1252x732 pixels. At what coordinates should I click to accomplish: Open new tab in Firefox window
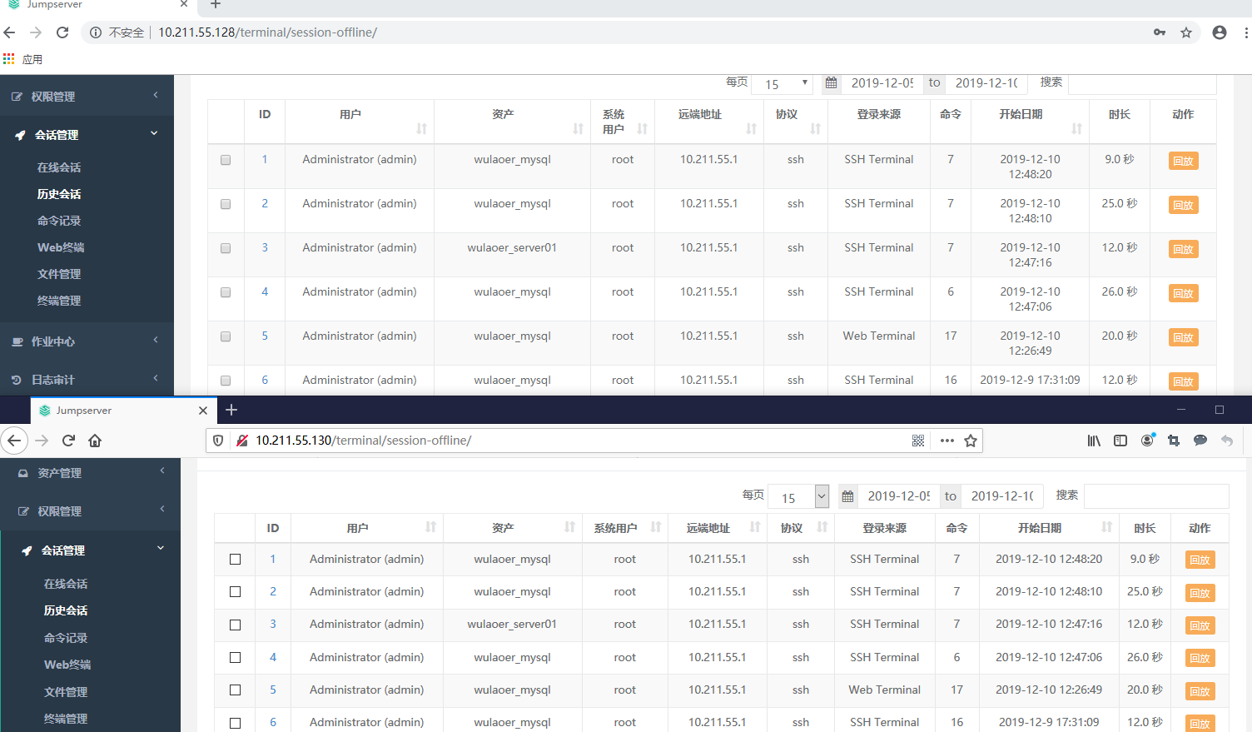click(x=231, y=410)
